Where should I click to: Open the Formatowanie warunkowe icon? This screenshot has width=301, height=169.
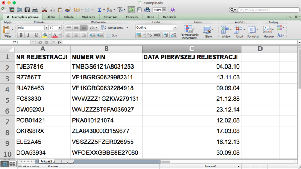[189, 30]
